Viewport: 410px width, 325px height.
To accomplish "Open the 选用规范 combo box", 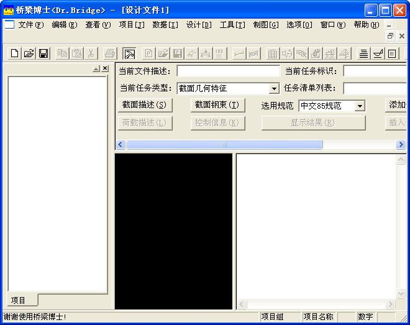I will [360, 106].
